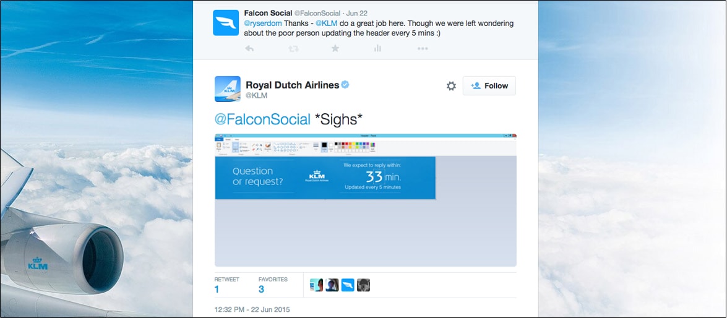
Task: Open the @ryserdom mention link
Action: click(x=264, y=24)
